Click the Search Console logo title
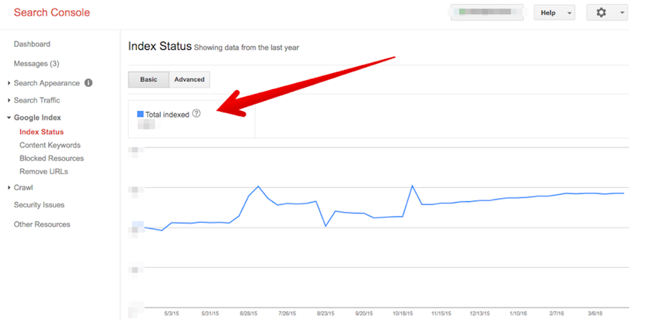This screenshot has width=647, height=320. pos(52,13)
